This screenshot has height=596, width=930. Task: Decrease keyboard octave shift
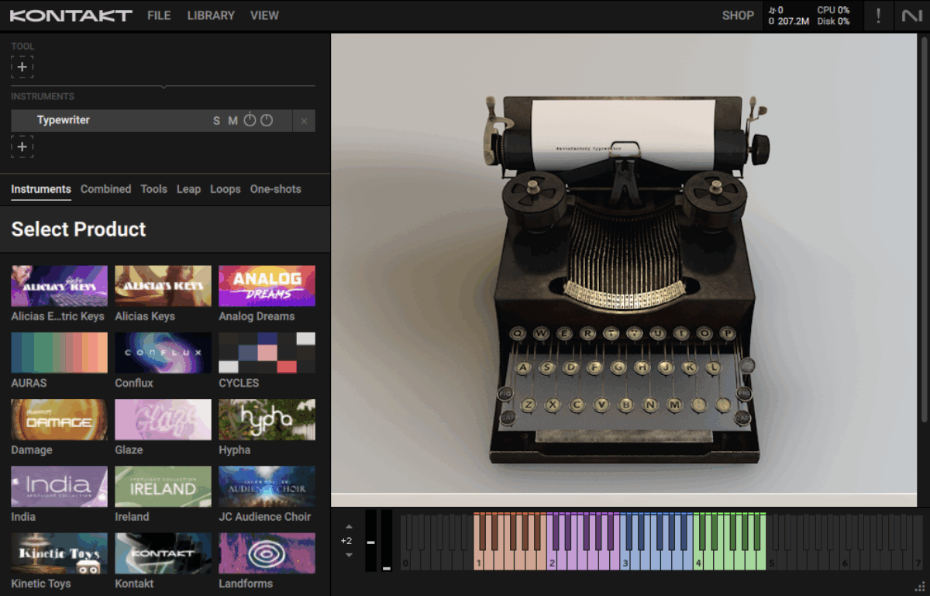(349, 555)
